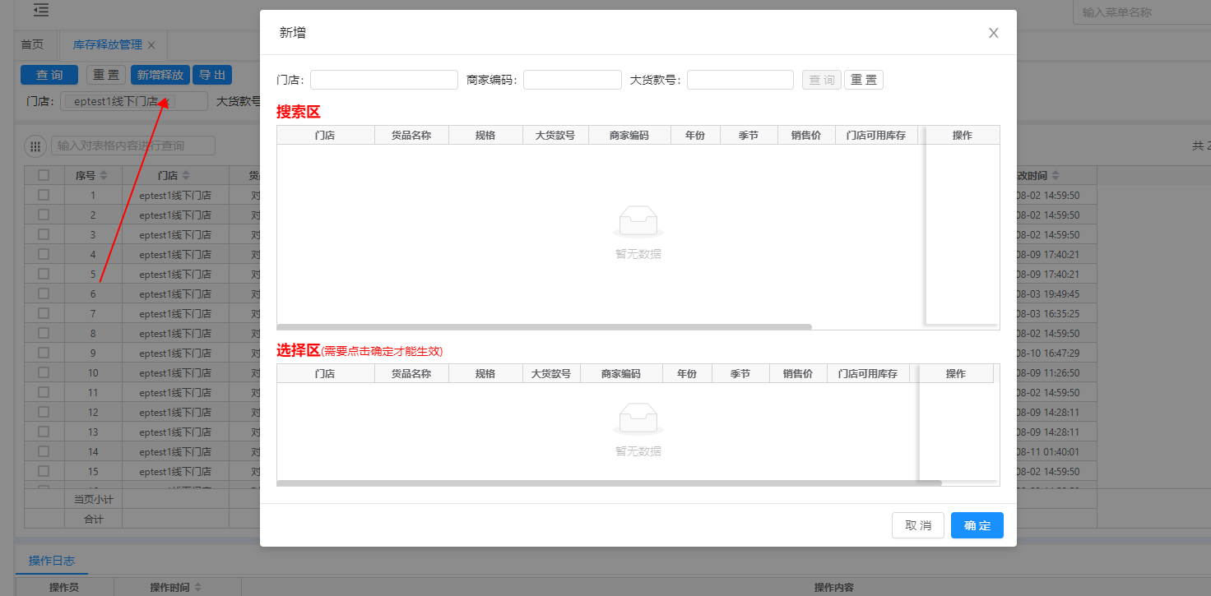This screenshot has width=1211, height=596.
Task: Close the 新增 dialog with the X icon
Action: coord(993,33)
